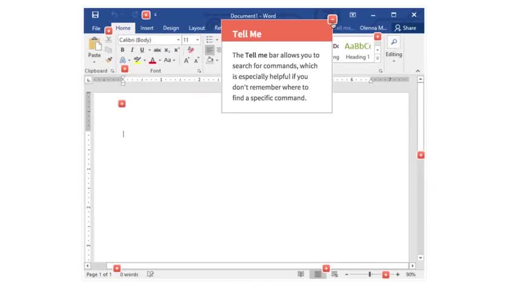Click the horizontal scroll left arrow
Image resolution: width=513 pixels, height=290 pixels.
pos(87,265)
